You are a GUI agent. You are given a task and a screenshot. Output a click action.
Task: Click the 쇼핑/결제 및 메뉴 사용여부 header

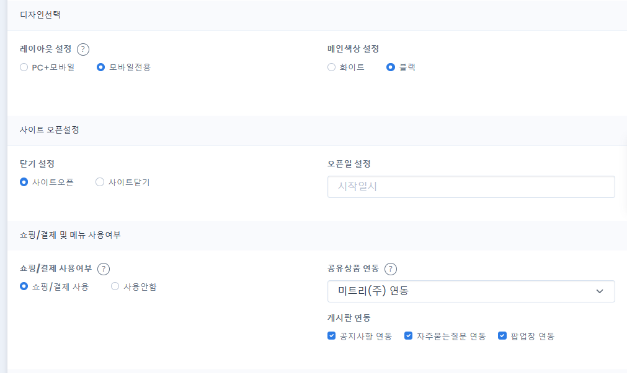point(70,235)
